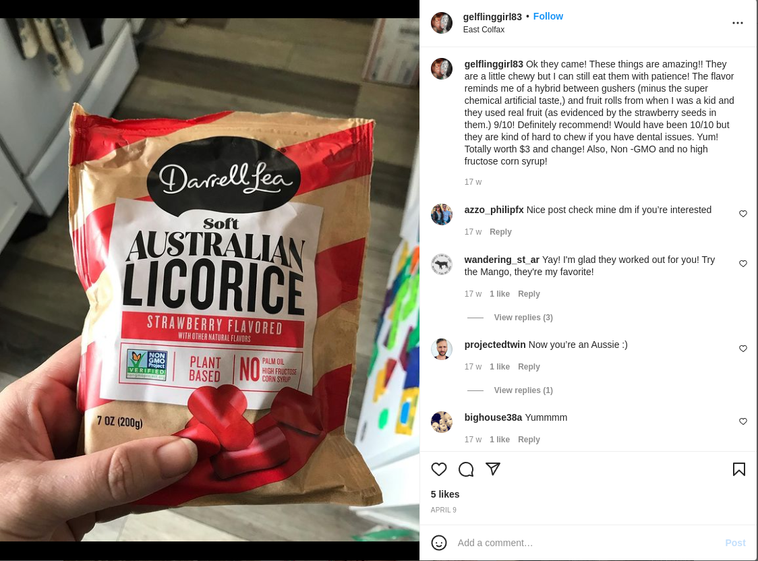Open gelflinggirl83's header profile picture

[441, 23]
